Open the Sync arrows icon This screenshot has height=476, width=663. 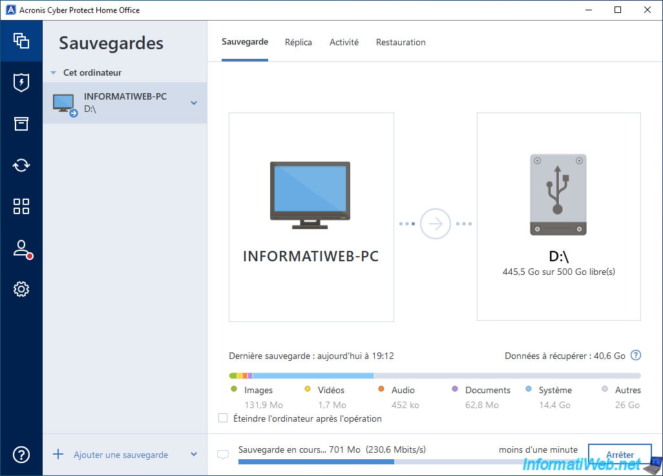(x=21, y=165)
